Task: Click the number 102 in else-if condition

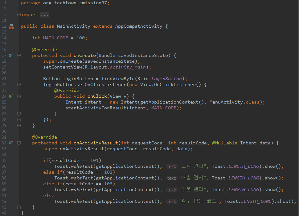Action: click(108, 172)
